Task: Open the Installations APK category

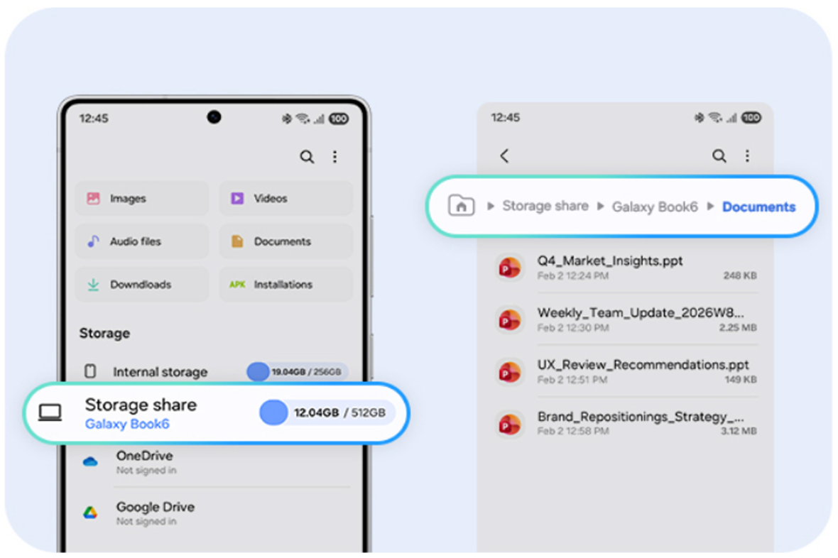Action: pos(286,285)
